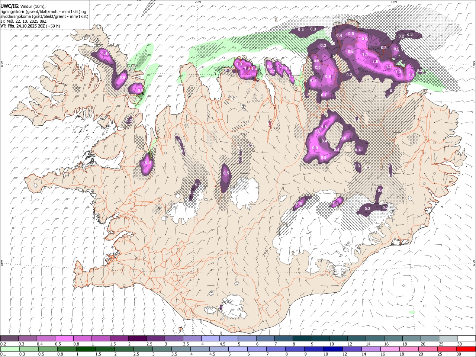The image size is (476, 357).
Task: Select the "Vindur (10m)" header text
Action: (x=32, y=6)
